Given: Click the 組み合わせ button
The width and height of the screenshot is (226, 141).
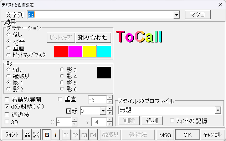Looking at the screenshot, I should [x=93, y=37].
